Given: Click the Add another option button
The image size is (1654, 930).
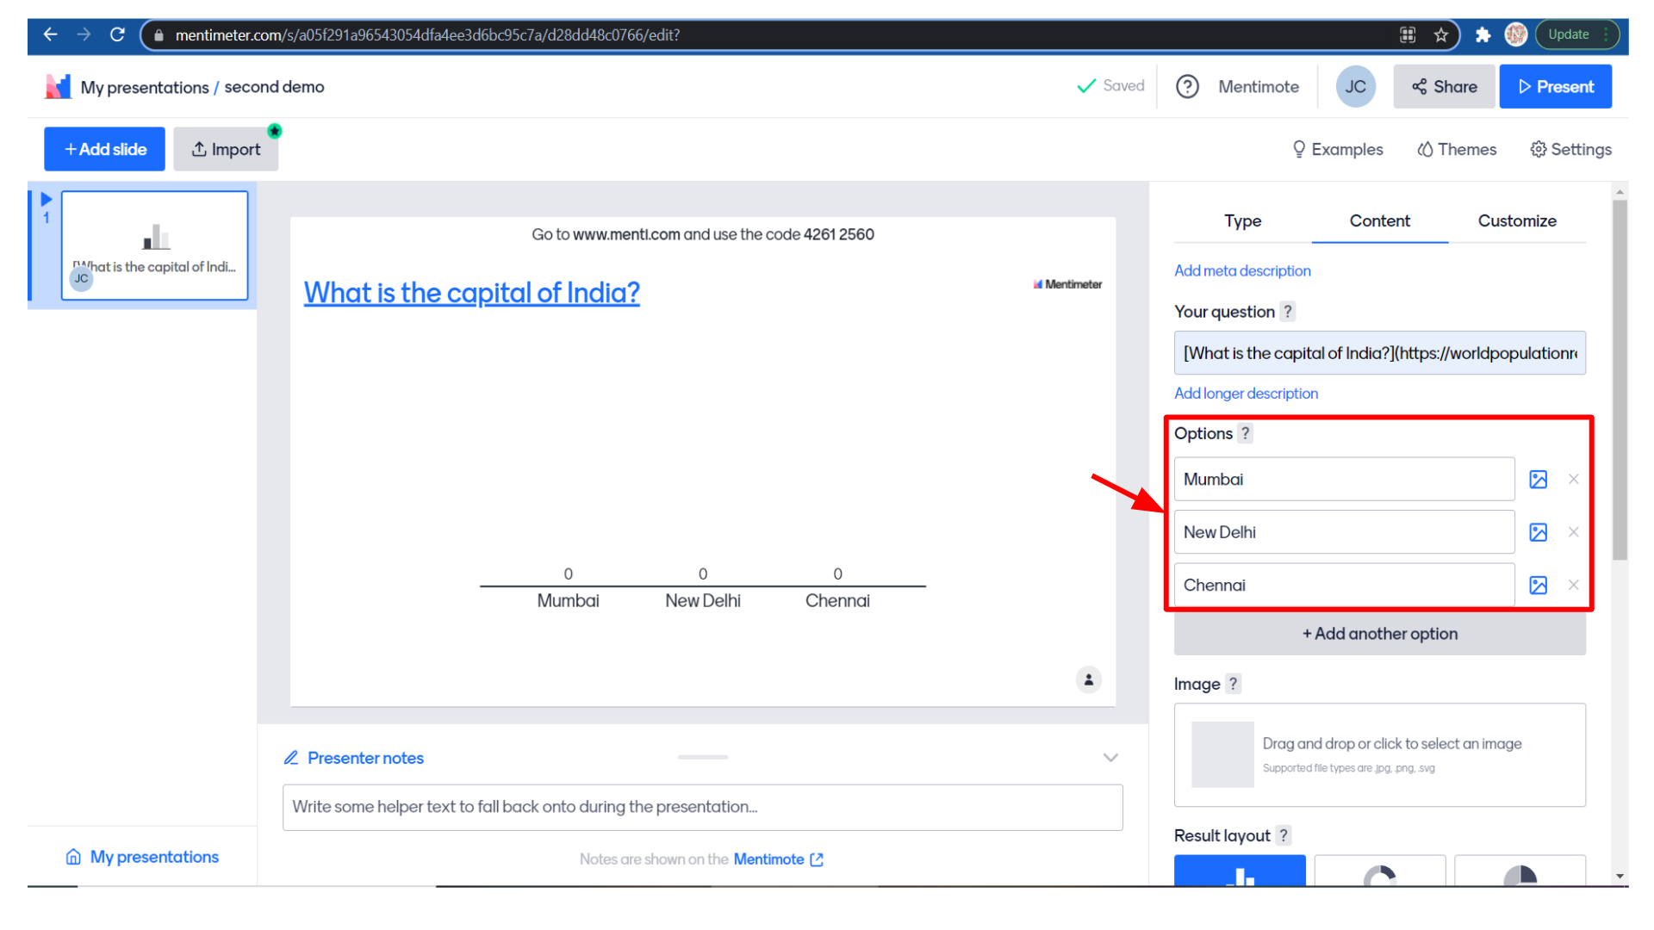Looking at the screenshot, I should pos(1379,634).
